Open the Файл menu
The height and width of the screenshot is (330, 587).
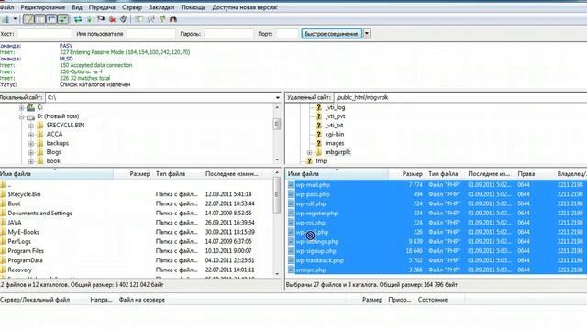[6, 7]
